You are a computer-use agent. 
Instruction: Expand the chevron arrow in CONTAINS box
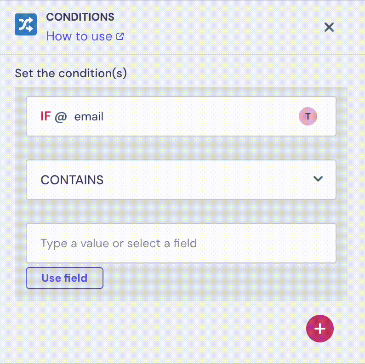click(x=318, y=179)
